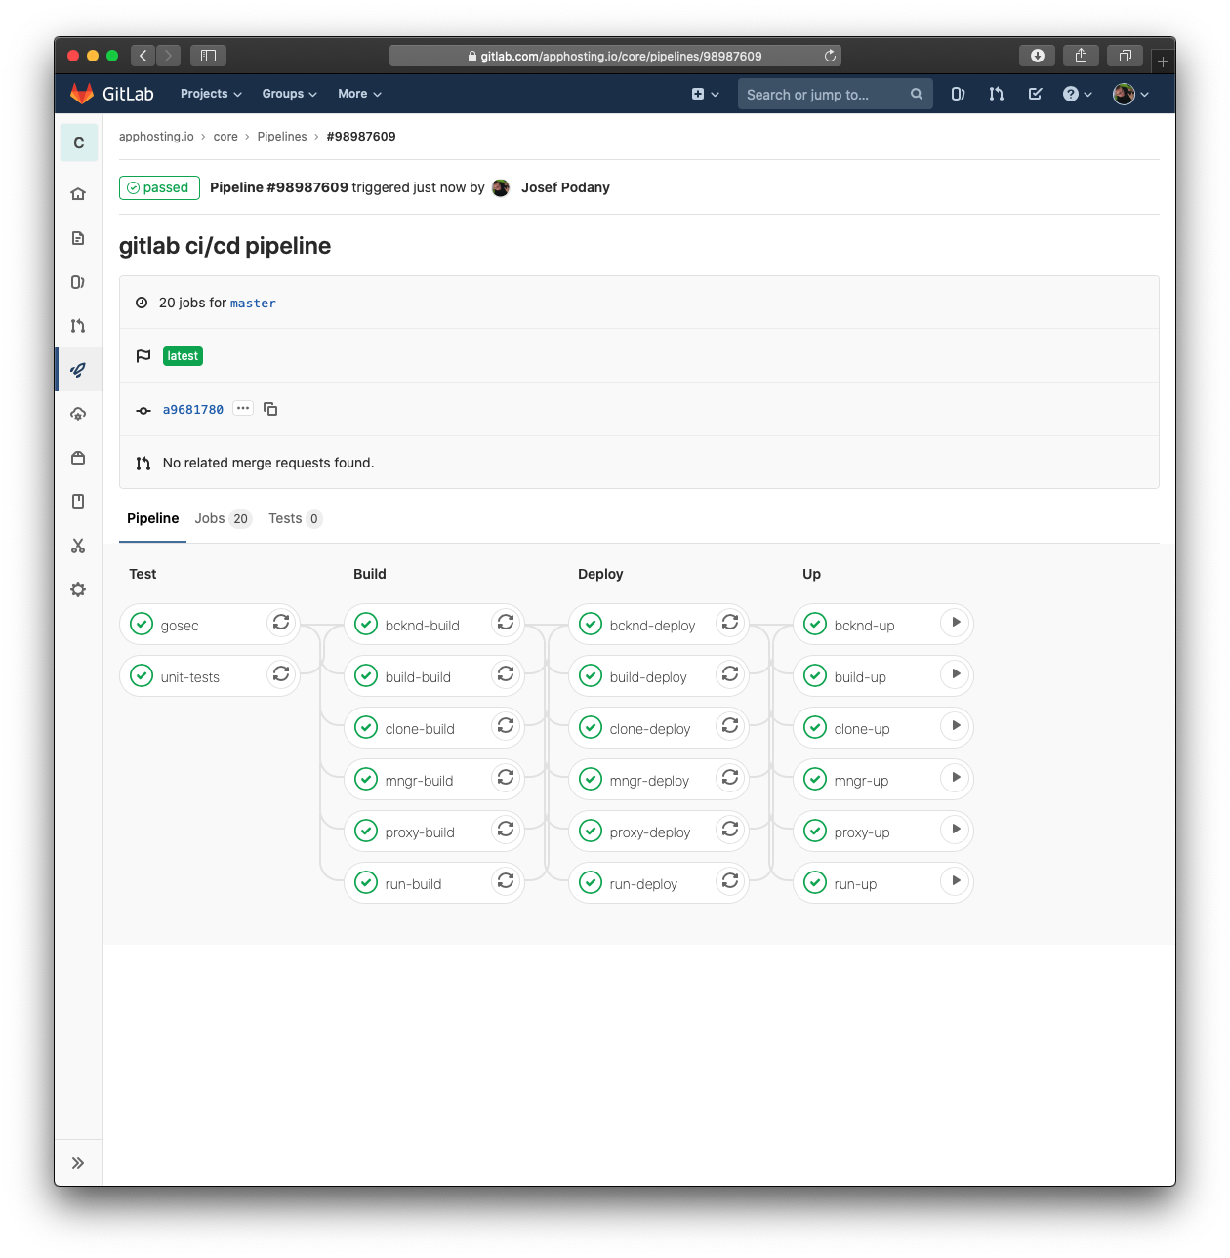Viewport: 1230px width, 1258px height.
Task: Open the Operations cloud icon in sidebar
Action: click(x=78, y=413)
